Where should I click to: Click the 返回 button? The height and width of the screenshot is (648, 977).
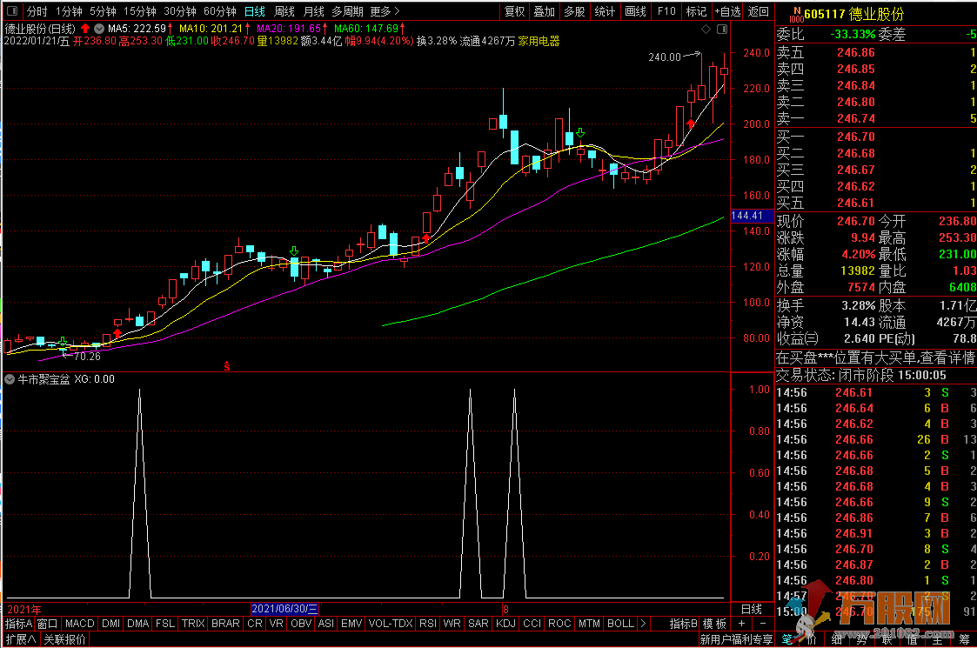click(759, 11)
